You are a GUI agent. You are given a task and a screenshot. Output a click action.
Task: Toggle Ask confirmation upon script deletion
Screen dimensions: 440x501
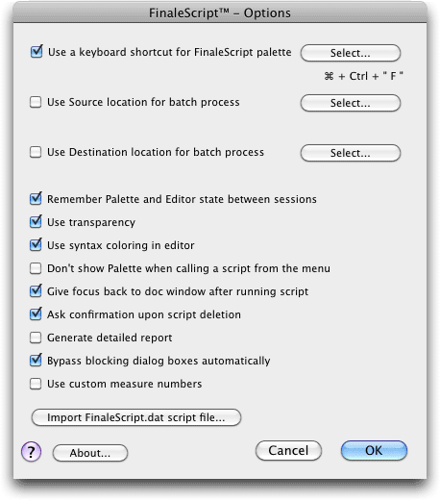pyautogui.click(x=36, y=314)
